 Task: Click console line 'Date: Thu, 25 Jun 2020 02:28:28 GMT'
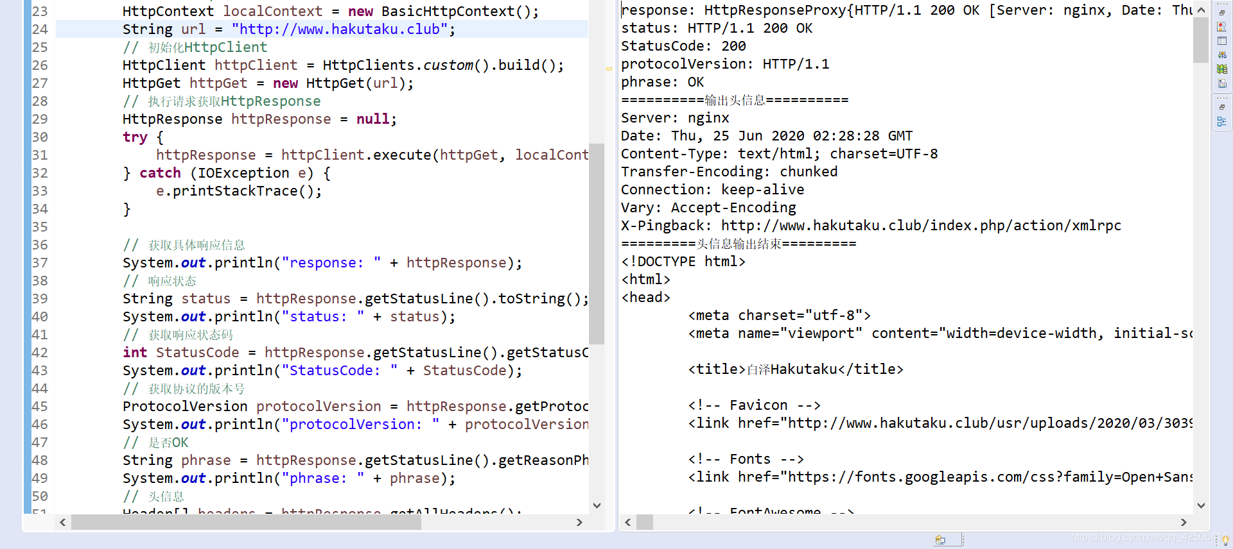coord(767,136)
